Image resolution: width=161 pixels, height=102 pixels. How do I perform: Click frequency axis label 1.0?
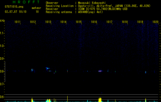coord(2,46)
